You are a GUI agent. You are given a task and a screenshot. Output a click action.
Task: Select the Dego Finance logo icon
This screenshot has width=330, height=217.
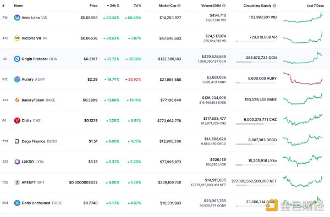coord(17,141)
